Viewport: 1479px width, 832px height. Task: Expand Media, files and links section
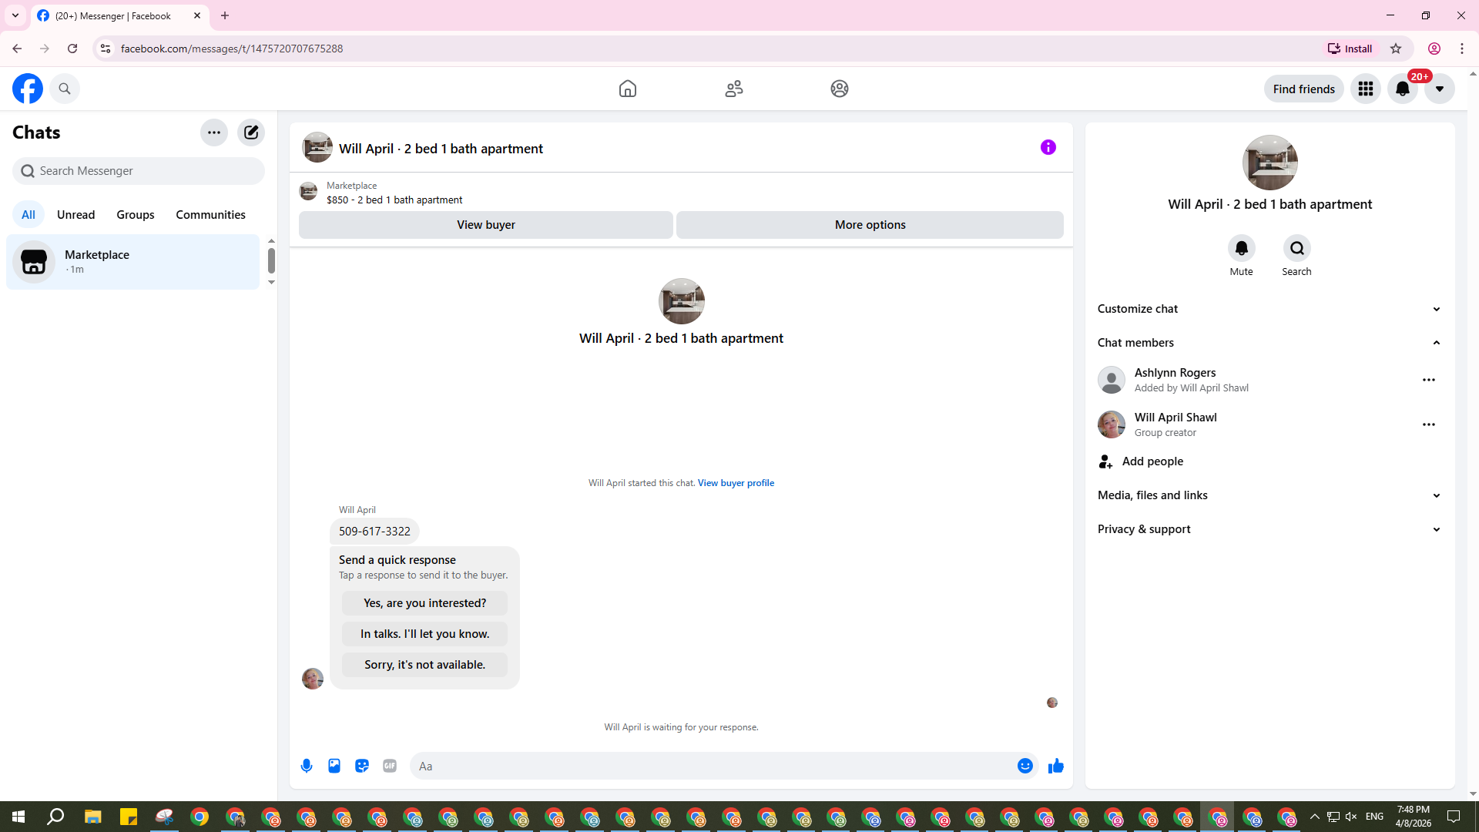[x=1436, y=495]
